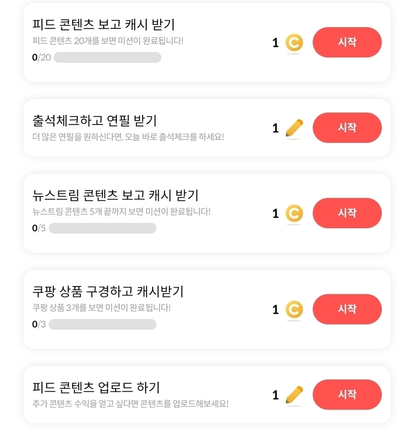
Task: Click the coin icon for newsstream content mission
Action: point(294,213)
